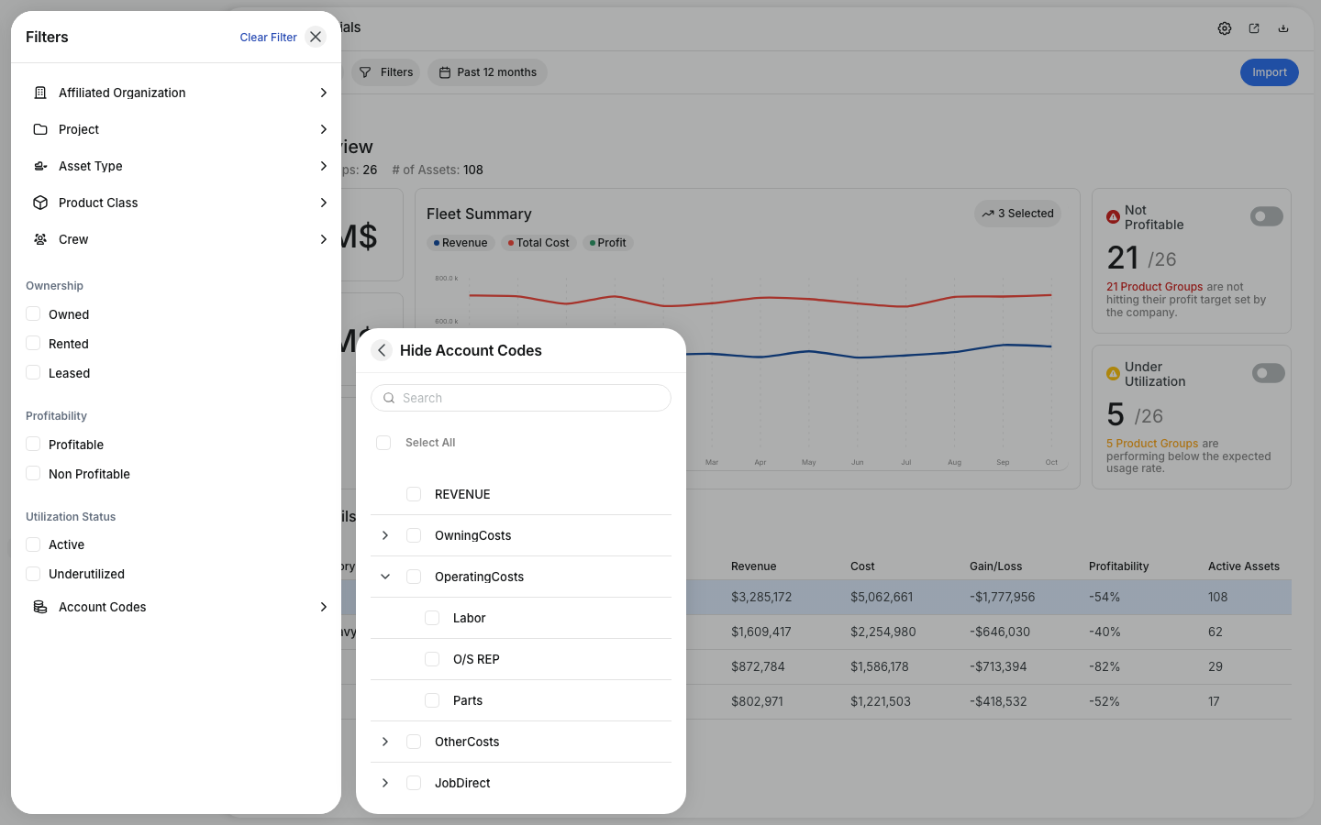
Task: Click the account codes Search field
Action: click(x=521, y=398)
